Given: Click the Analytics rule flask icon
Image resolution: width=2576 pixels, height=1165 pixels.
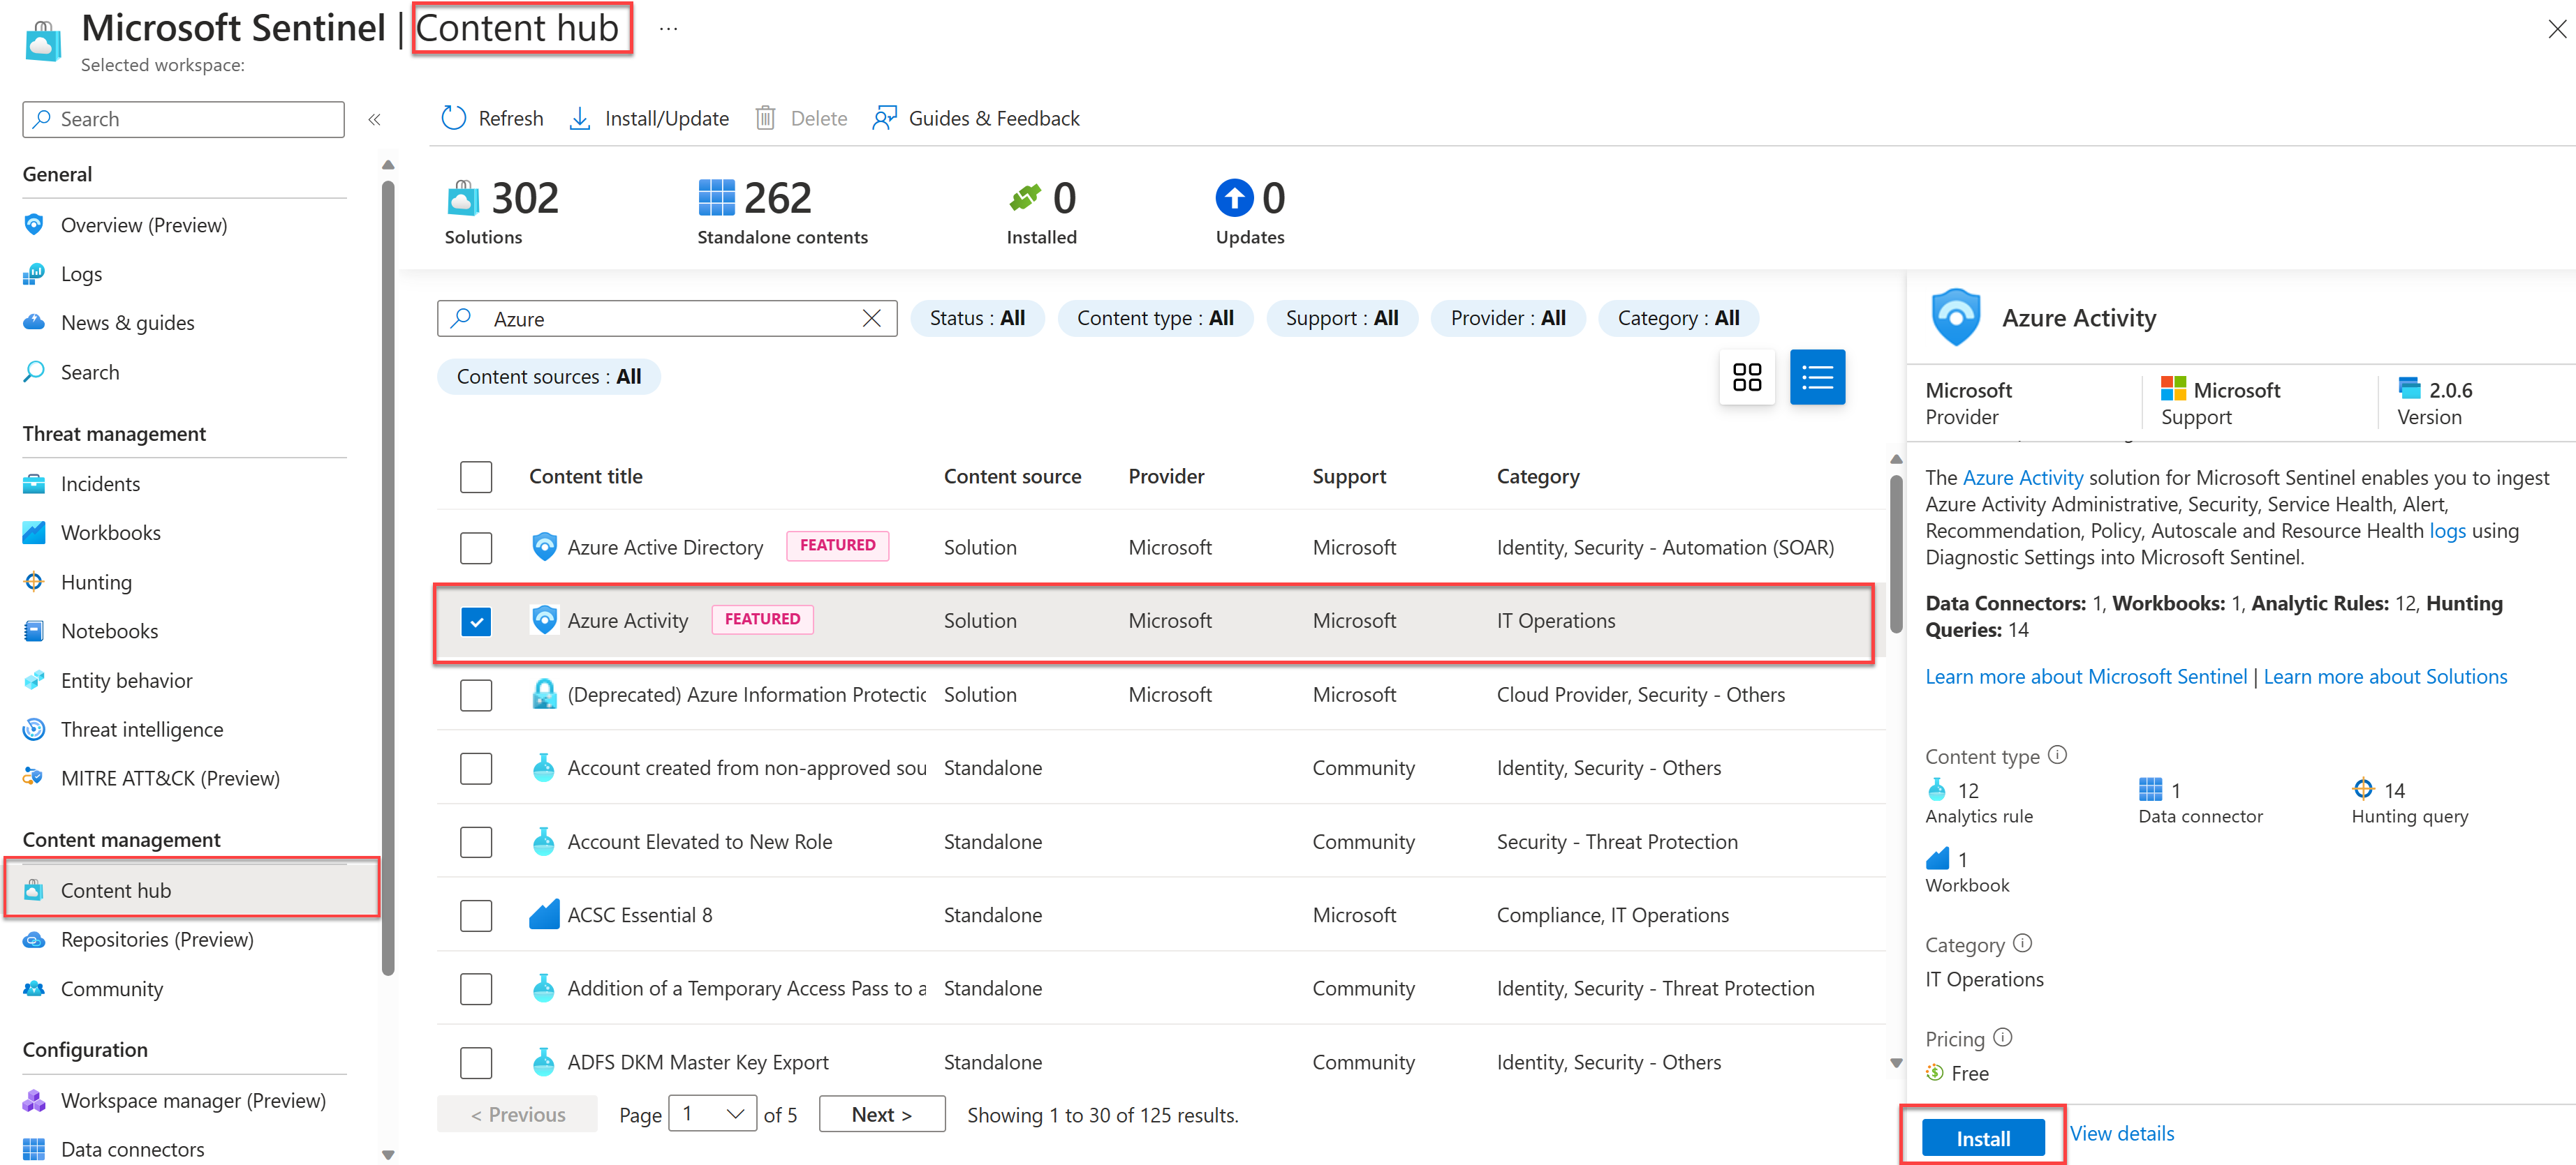Looking at the screenshot, I should (x=1936, y=789).
